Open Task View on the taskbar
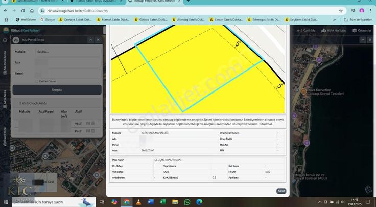376x207 pixels. [x=102, y=202]
